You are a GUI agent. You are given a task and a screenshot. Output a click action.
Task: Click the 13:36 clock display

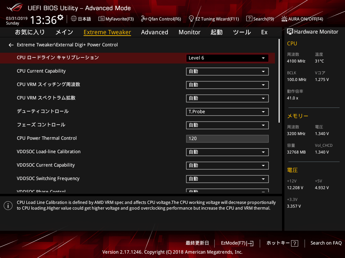tap(43, 20)
